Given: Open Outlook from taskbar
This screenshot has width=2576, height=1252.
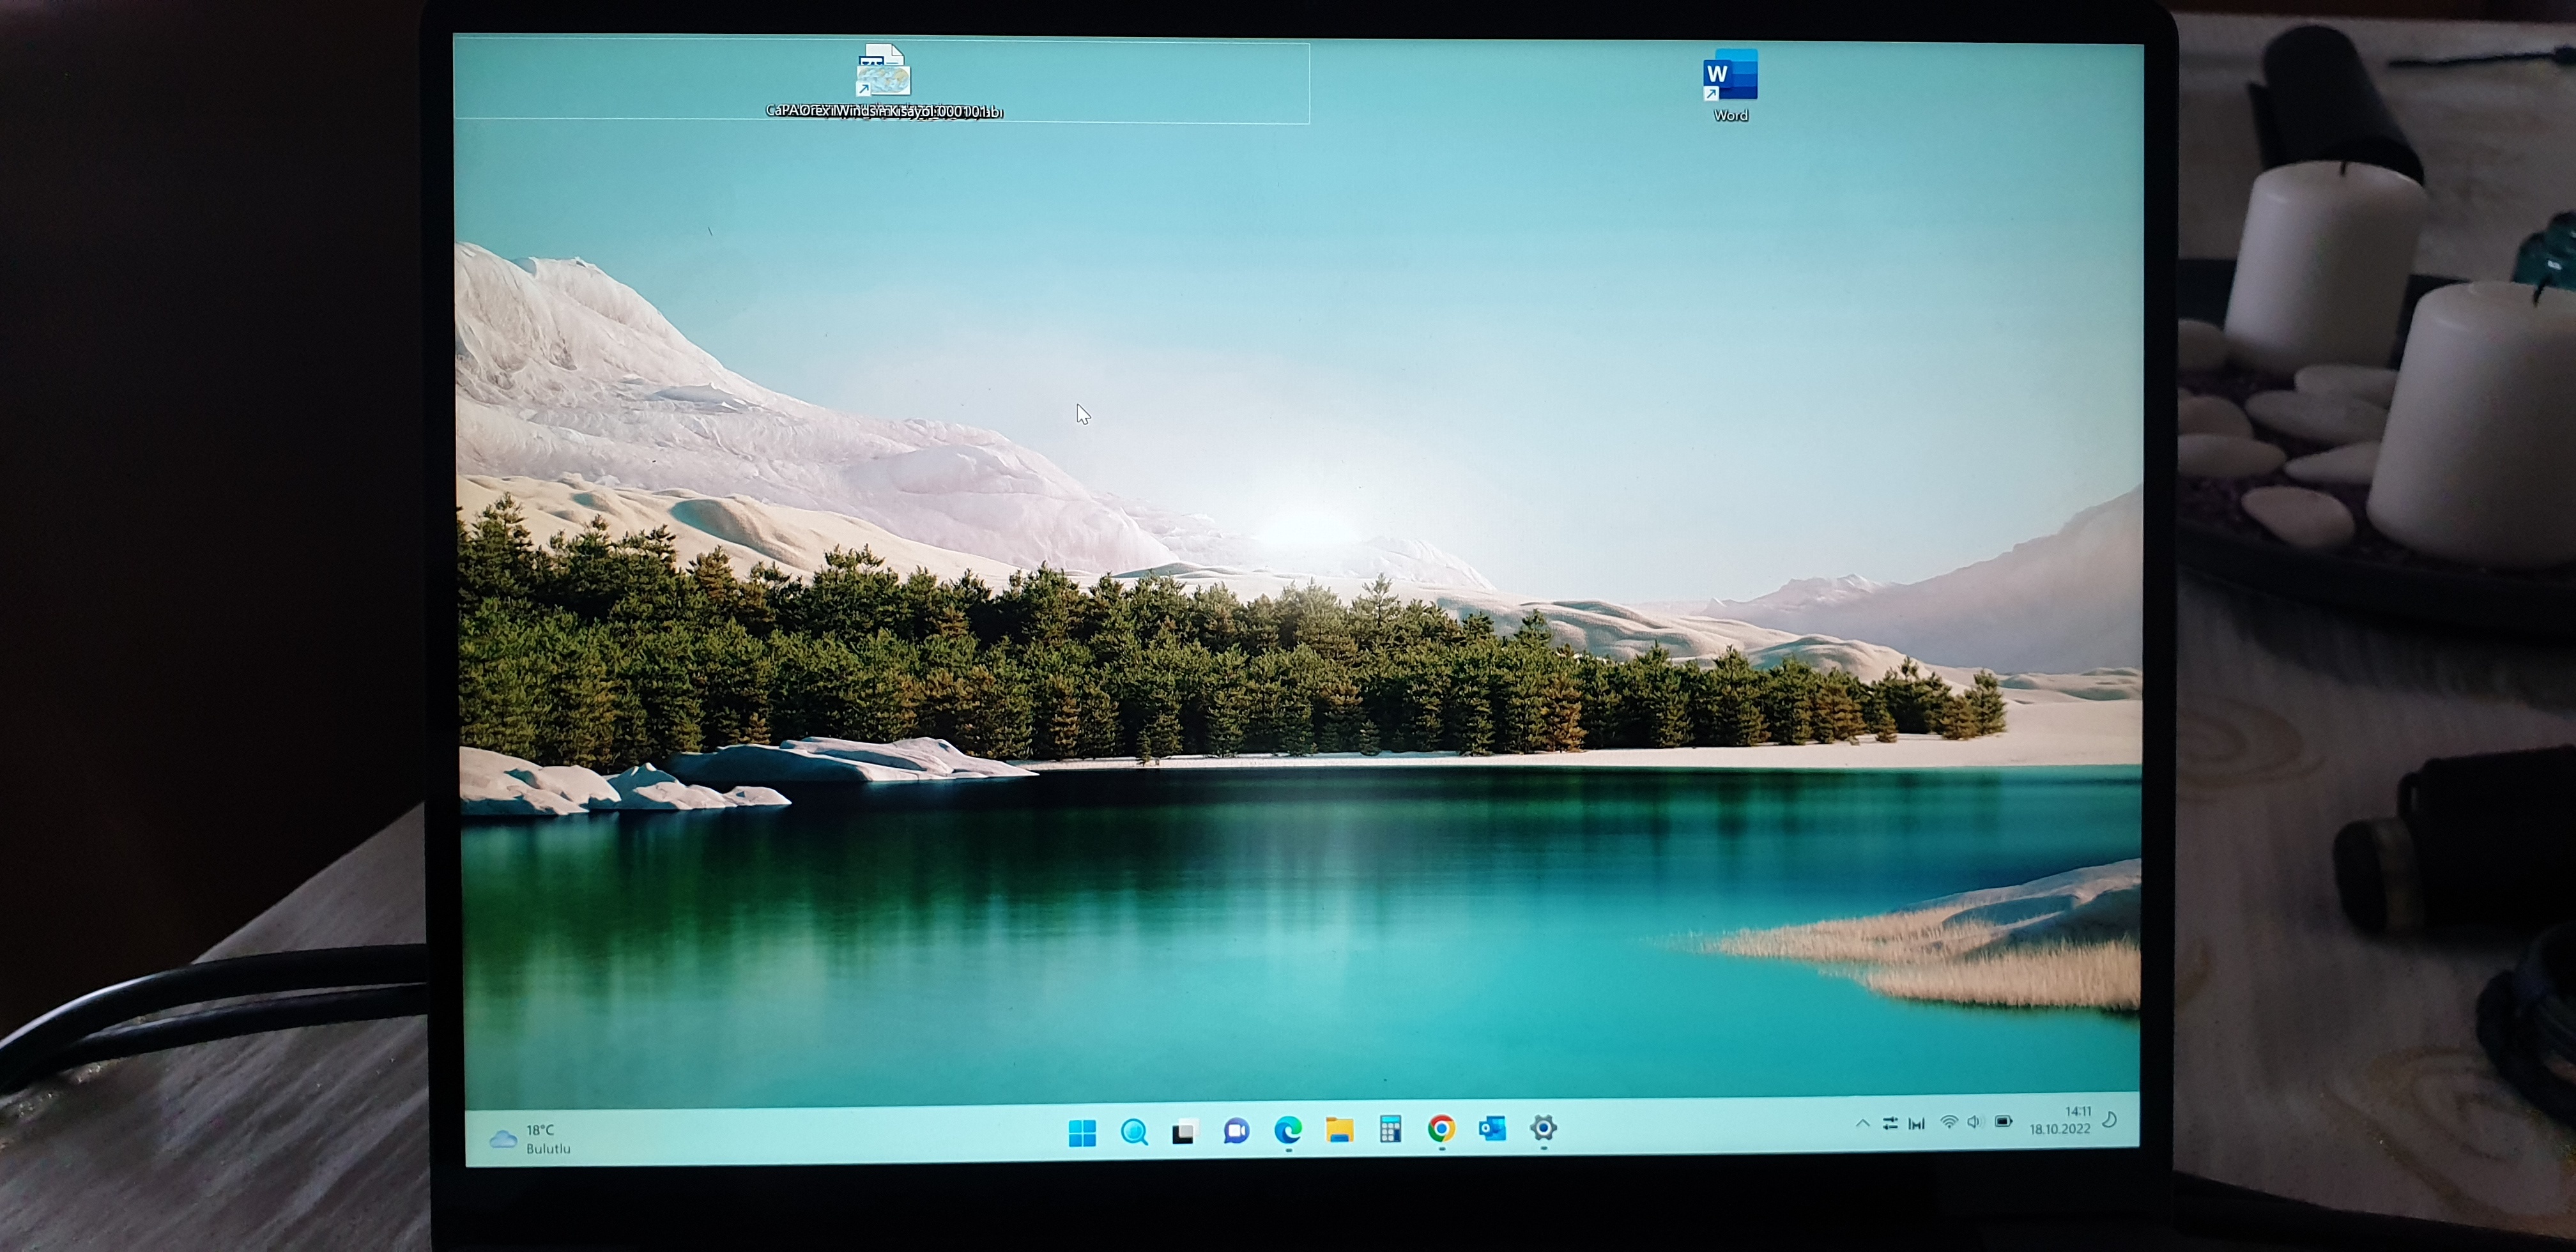Looking at the screenshot, I should [1492, 1128].
